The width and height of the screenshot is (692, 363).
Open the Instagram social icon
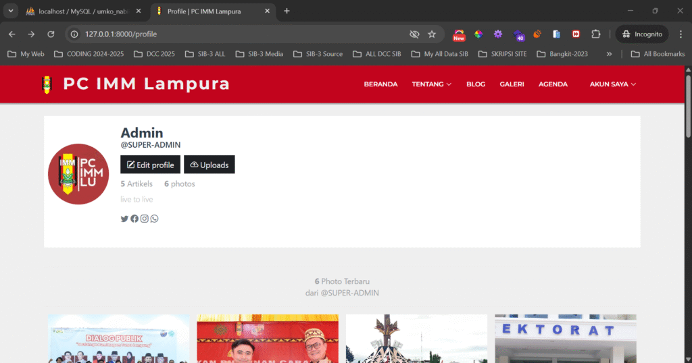145,219
